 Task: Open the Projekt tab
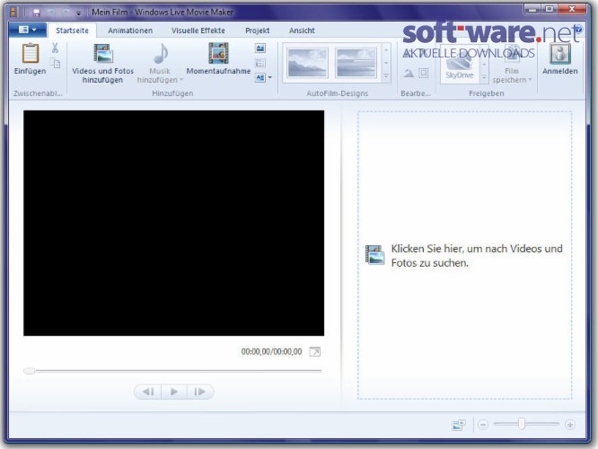pyautogui.click(x=258, y=31)
